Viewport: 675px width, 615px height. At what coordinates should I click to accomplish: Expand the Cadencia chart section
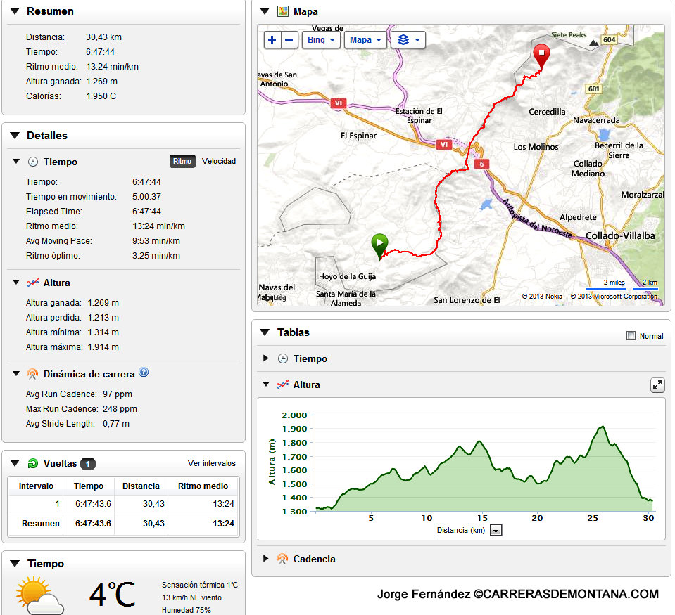(x=266, y=559)
